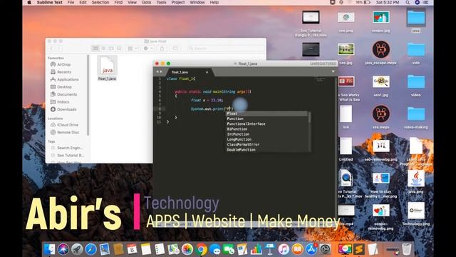456x257 pixels.
Task: Select Float in the autocomplete popup
Action: 266,114
